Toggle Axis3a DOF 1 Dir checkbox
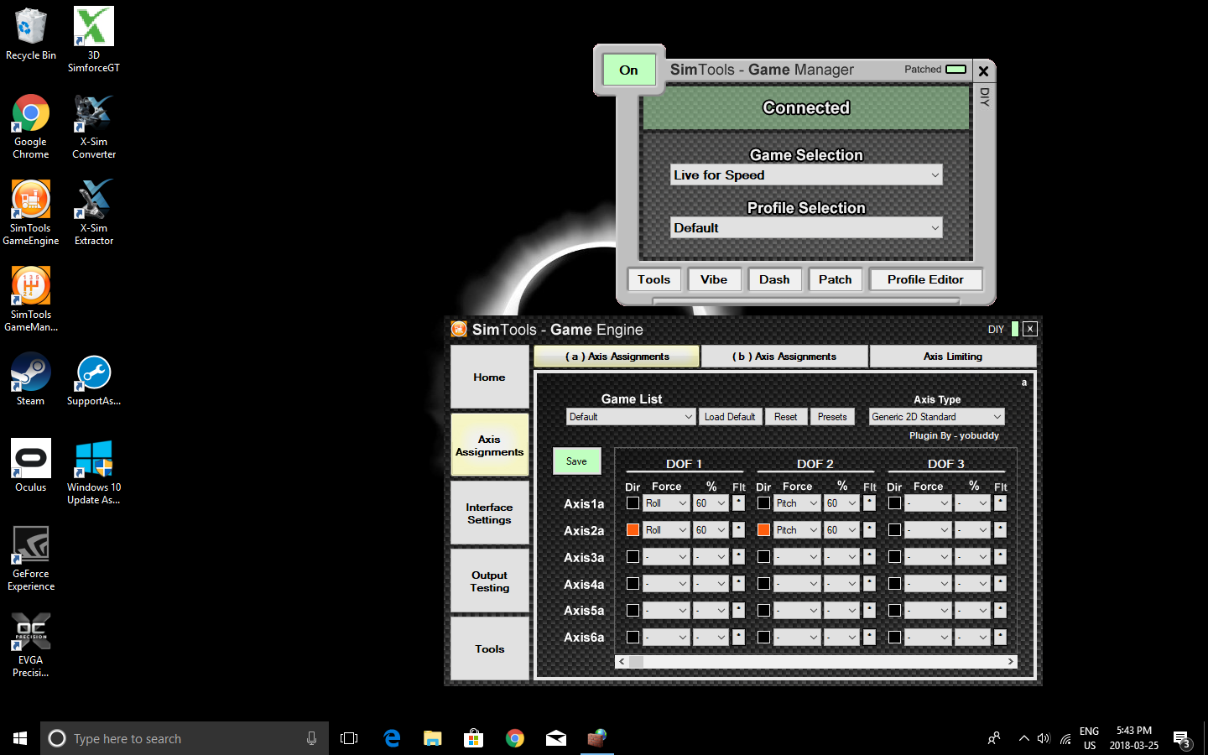 pos(633,557)
